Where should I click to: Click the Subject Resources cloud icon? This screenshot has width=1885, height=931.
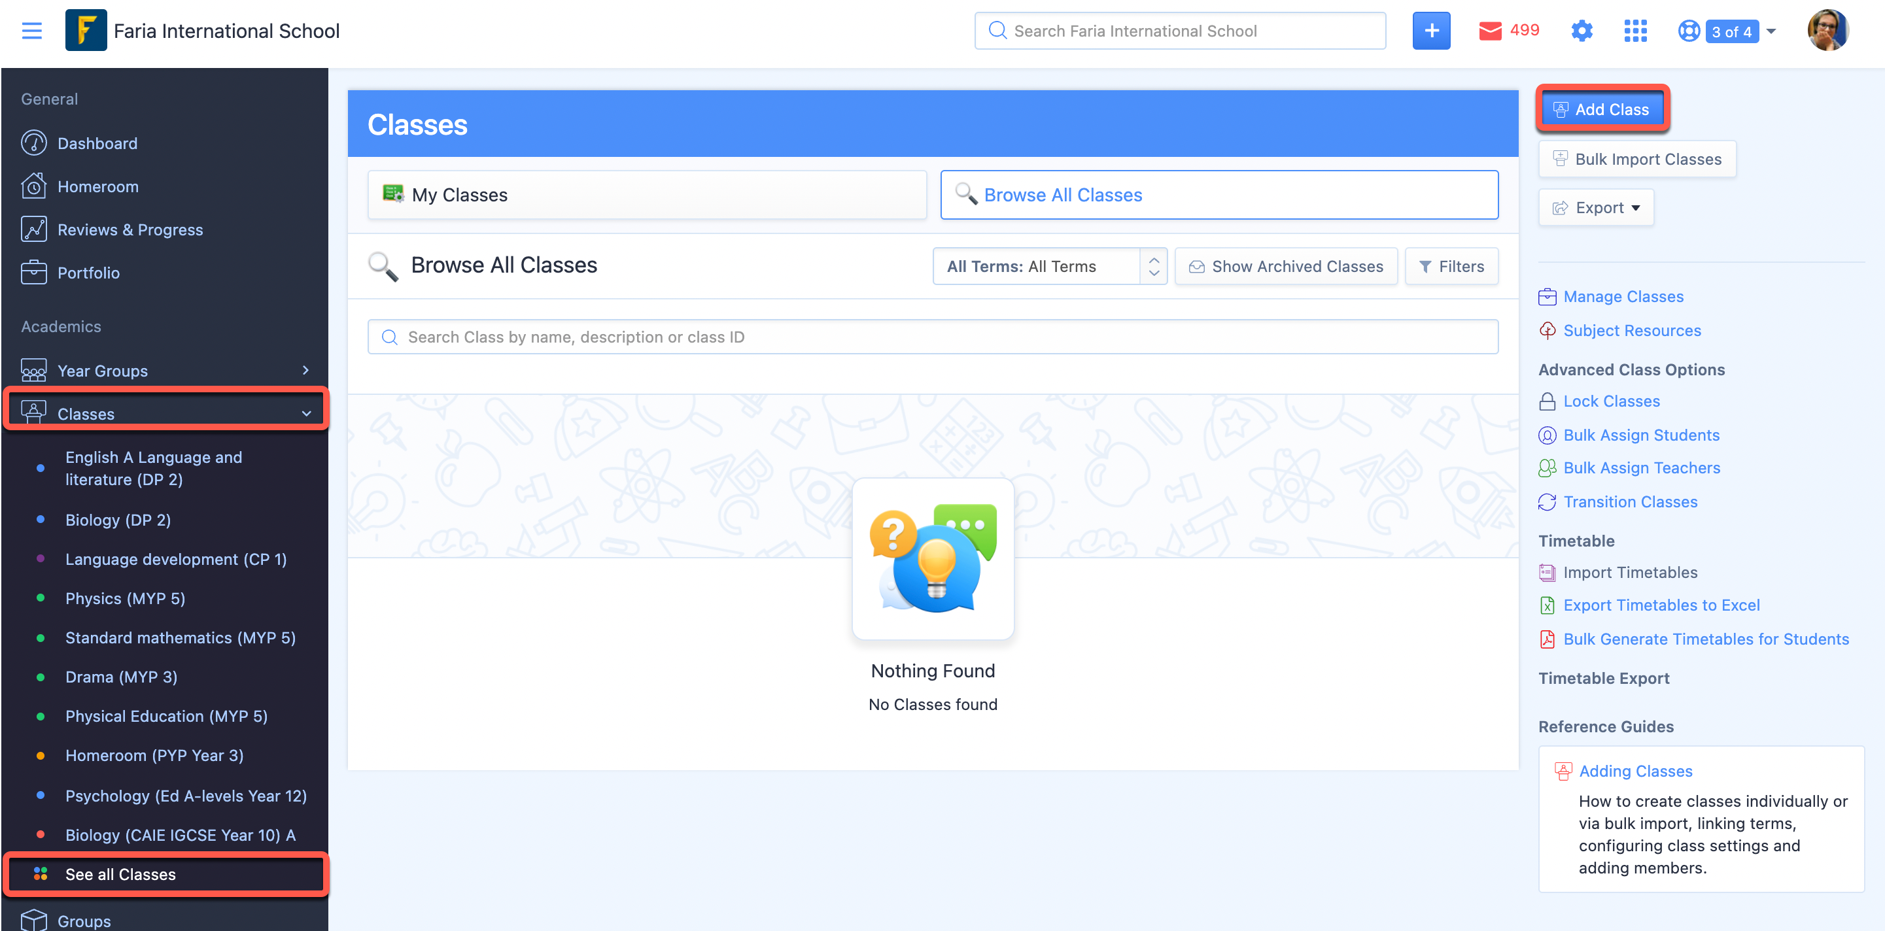1547,331
